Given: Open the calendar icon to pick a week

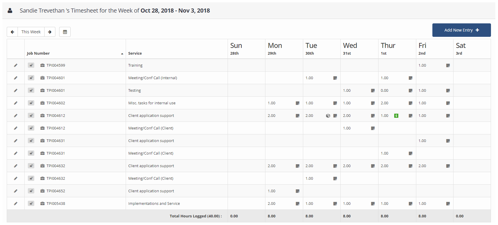Looking at the screenshot, I should [65, 32].
